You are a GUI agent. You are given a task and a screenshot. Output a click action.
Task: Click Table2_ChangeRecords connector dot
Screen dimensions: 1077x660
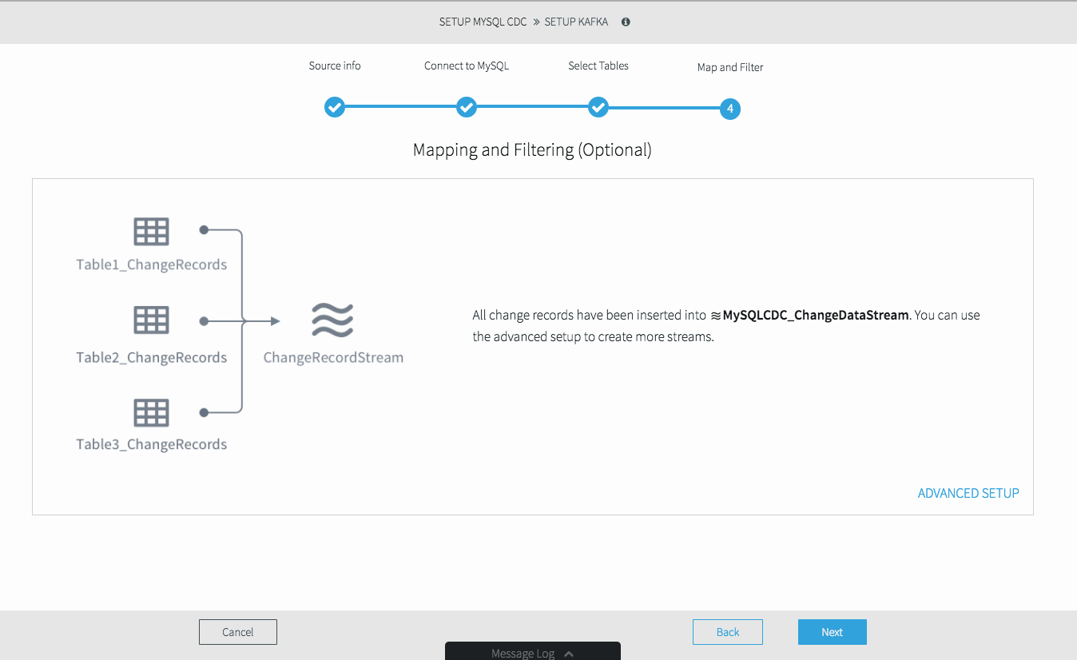pyautogui.click(x=204, y=321)
